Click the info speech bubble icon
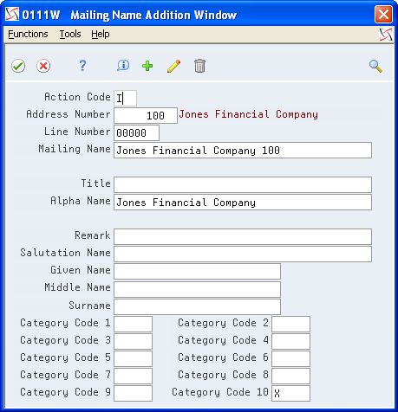This screenshot has height=412, width=398. click(123, 66)
